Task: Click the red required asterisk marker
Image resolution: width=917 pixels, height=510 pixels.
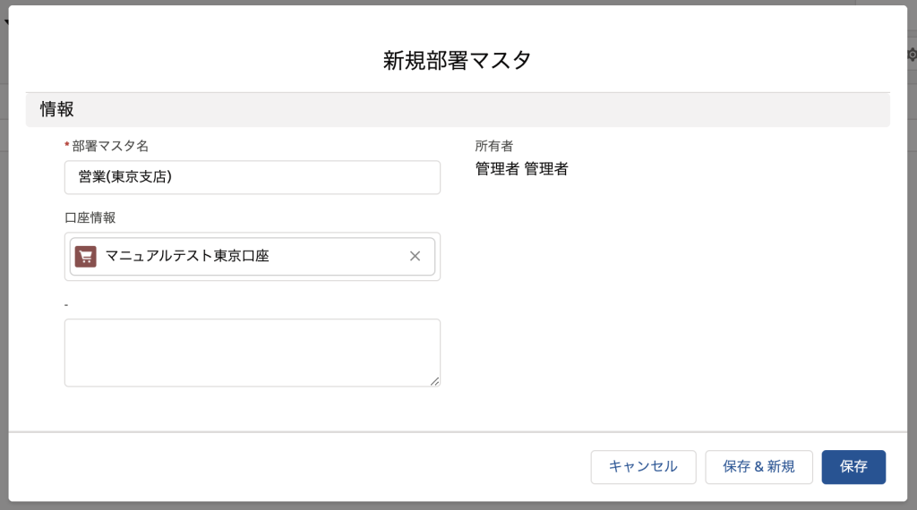Action: tap(66, 145)
